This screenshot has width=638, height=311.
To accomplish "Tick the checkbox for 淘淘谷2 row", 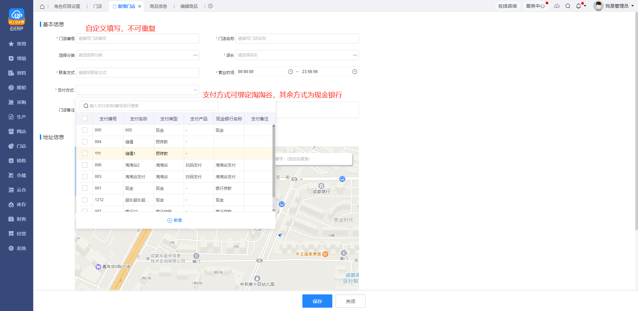I will click(85, 165).
